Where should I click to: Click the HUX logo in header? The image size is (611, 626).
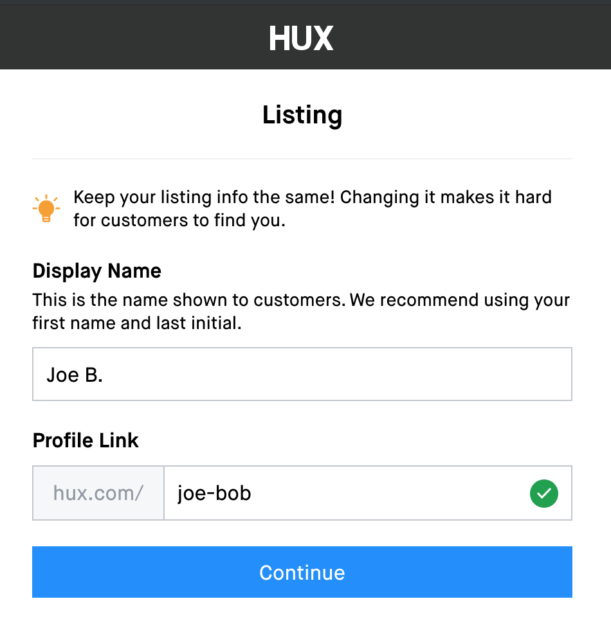pyautogui.click(x=301, y=39)
